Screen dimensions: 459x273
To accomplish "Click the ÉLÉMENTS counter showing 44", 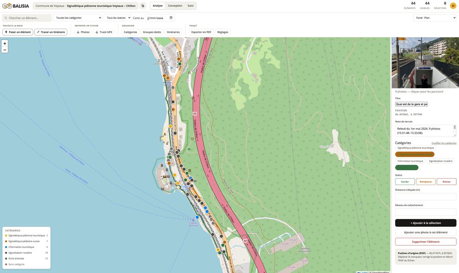I will tap(410, 5).
